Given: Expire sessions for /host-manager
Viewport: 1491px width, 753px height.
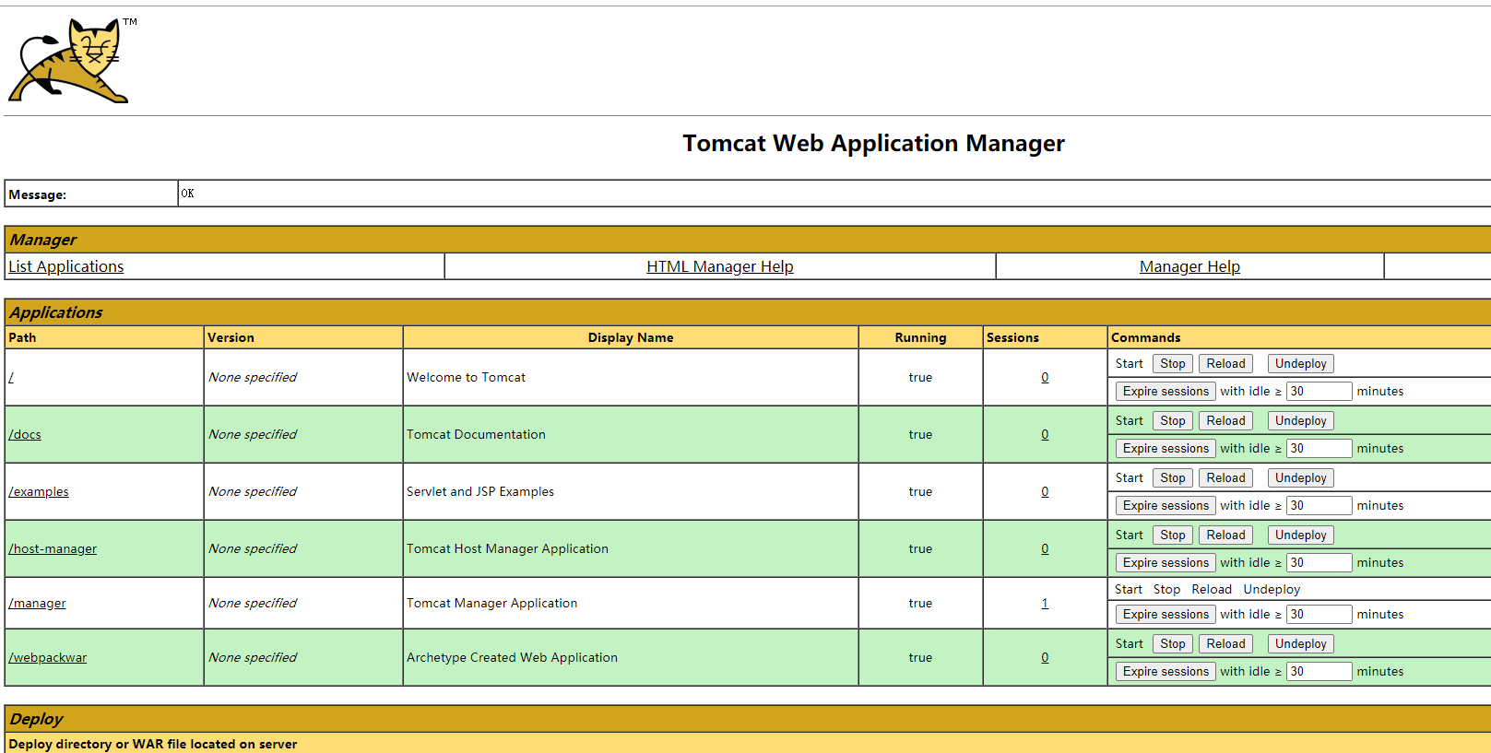Looking at the screenshot, I should (x=1165, y=563).
